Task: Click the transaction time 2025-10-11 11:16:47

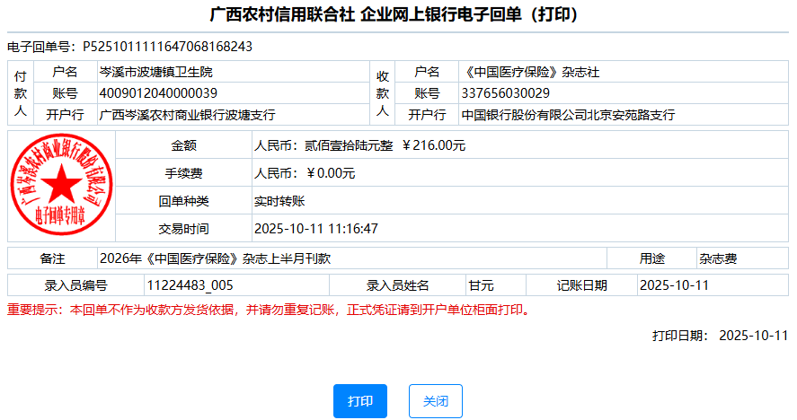Action: 316,229
